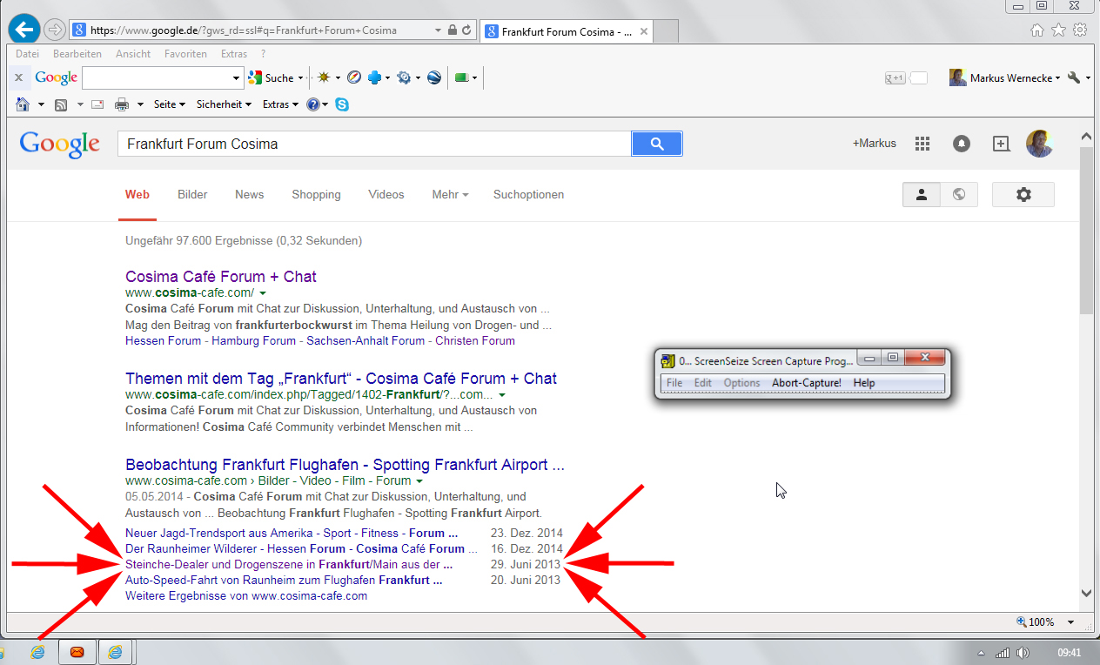Screen dimensions: 1100x665
Task: Open the Ansicht menu
Action: point(133,54)
